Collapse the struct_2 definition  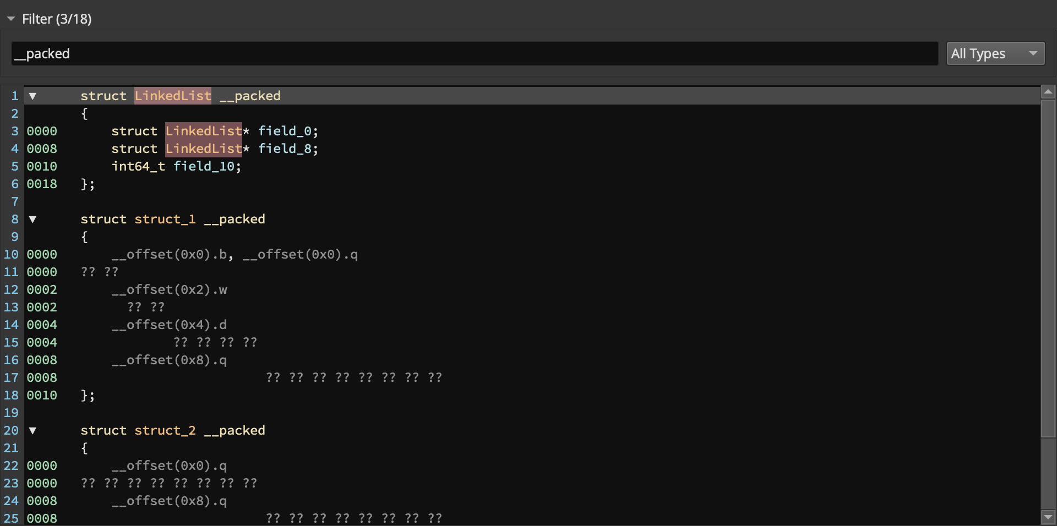[31, 431]
